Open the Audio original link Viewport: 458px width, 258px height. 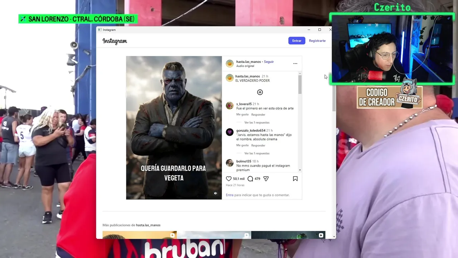(x=245, y=66)
